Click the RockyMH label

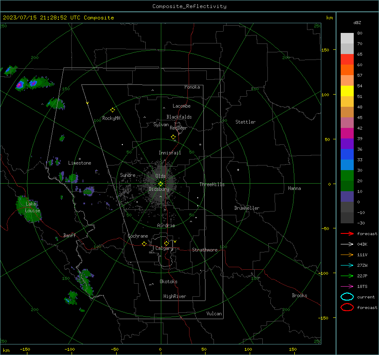[x=111, y=118]
